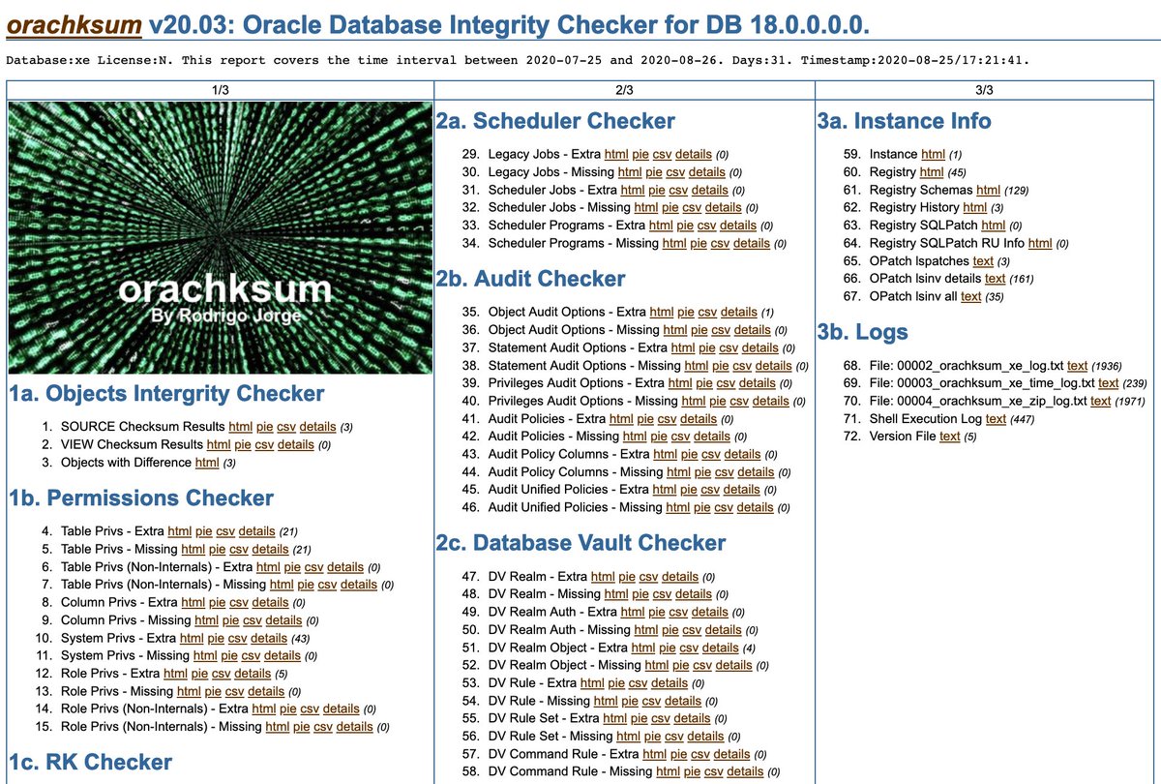
Task: Open csv for DV Command Rule - Extra
Action: coord(700,753)
